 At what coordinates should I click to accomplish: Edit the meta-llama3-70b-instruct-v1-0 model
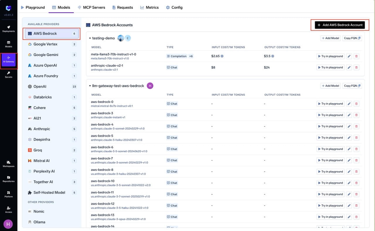[x=349, y=56]
